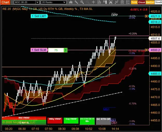Open the Indicators line-graph icon
This screenshot has height=132, width=162.
pos(116,2)
